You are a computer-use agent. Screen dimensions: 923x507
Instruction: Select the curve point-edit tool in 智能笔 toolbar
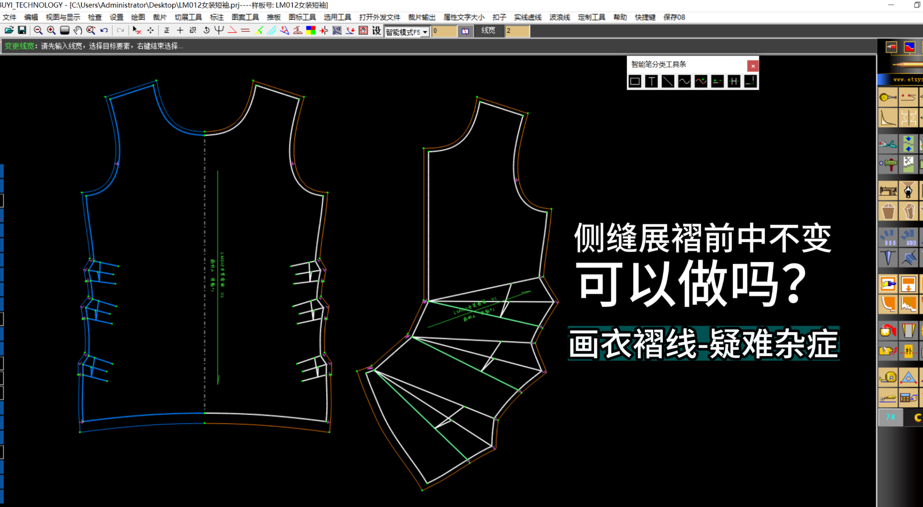pyautogui.click(x=701, y=81)
